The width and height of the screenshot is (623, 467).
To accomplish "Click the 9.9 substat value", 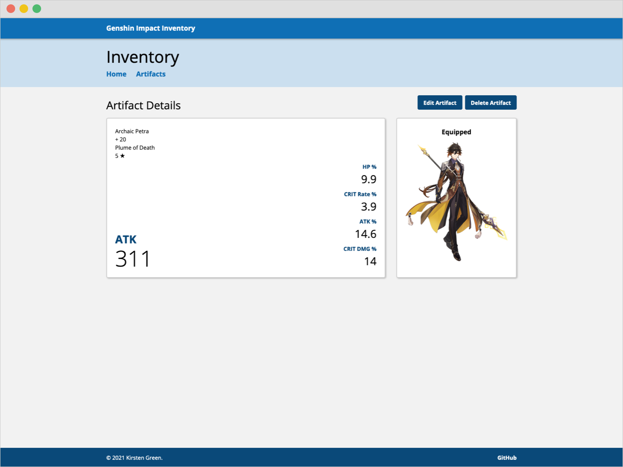I will point(369,179).
